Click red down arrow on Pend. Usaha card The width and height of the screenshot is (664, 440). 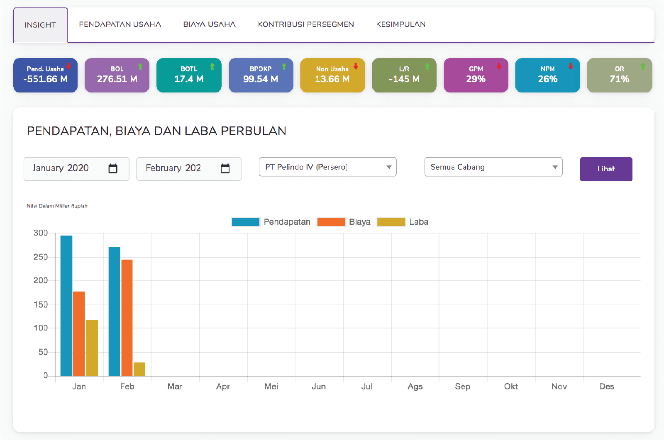(68, 66)
